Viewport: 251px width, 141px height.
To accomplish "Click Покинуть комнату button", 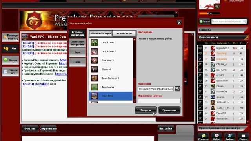I will pyautogui.click(x=11, y=37).
